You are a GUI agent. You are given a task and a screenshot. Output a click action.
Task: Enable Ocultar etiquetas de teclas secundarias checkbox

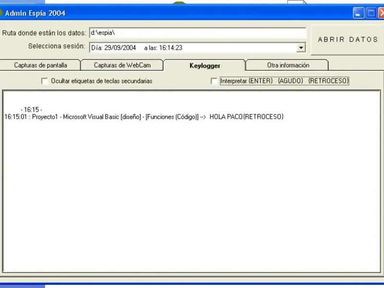[x=45, y=81]
